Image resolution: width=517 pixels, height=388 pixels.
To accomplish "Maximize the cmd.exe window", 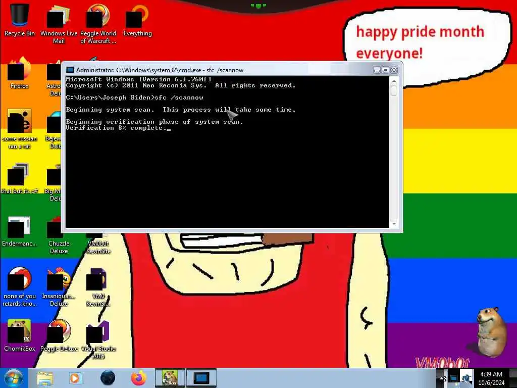I will [385, 70].
